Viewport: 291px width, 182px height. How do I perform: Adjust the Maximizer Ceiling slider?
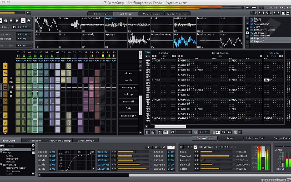(x=216, y=169)
